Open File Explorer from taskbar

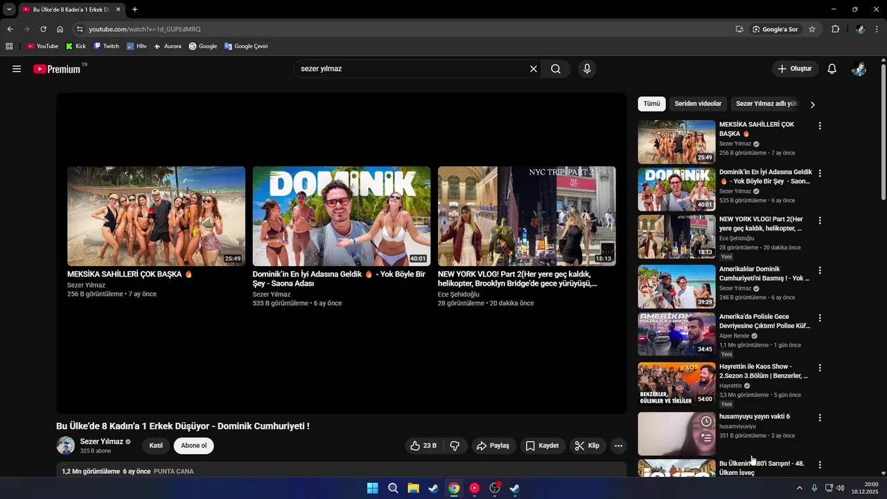click(x=413, y=488)
